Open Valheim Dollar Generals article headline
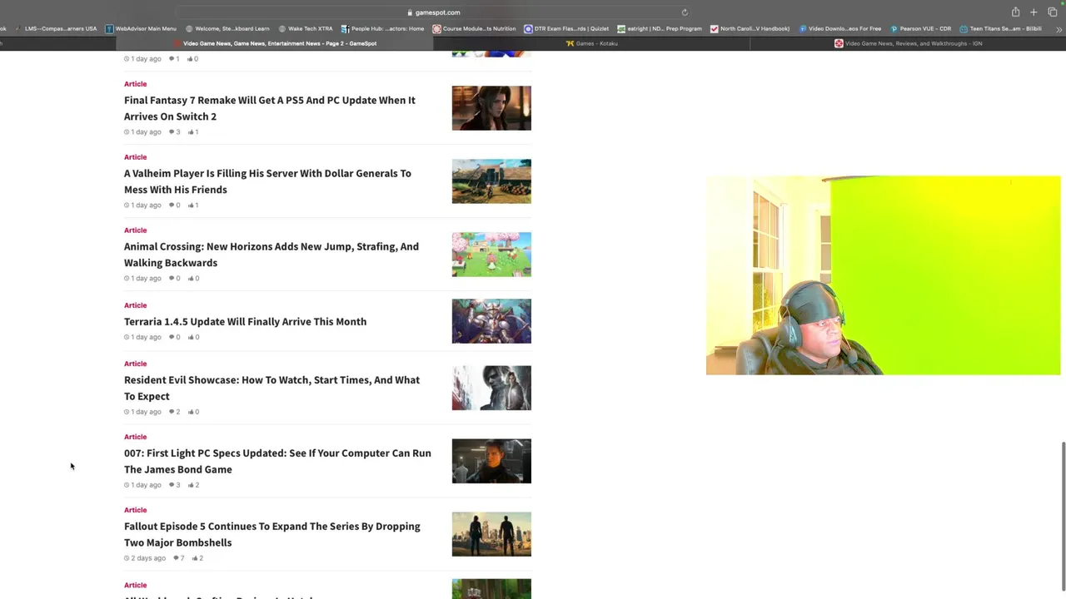This screenshot has width=1066, height=599. click(x=267, y=181)
